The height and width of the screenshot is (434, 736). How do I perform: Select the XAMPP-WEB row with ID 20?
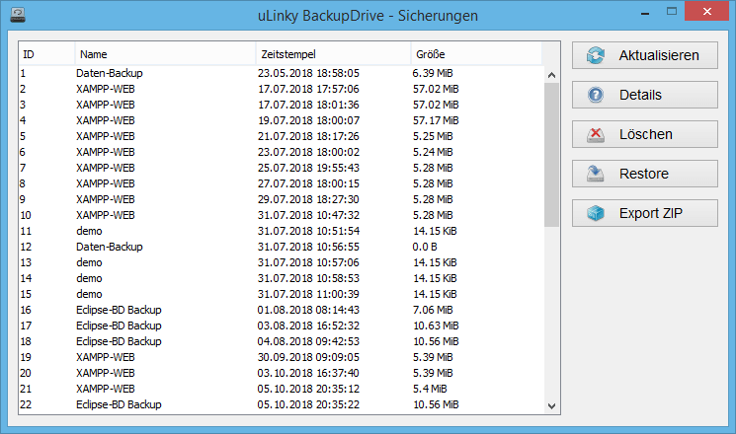pyautogui.click(x=281, y=373)
